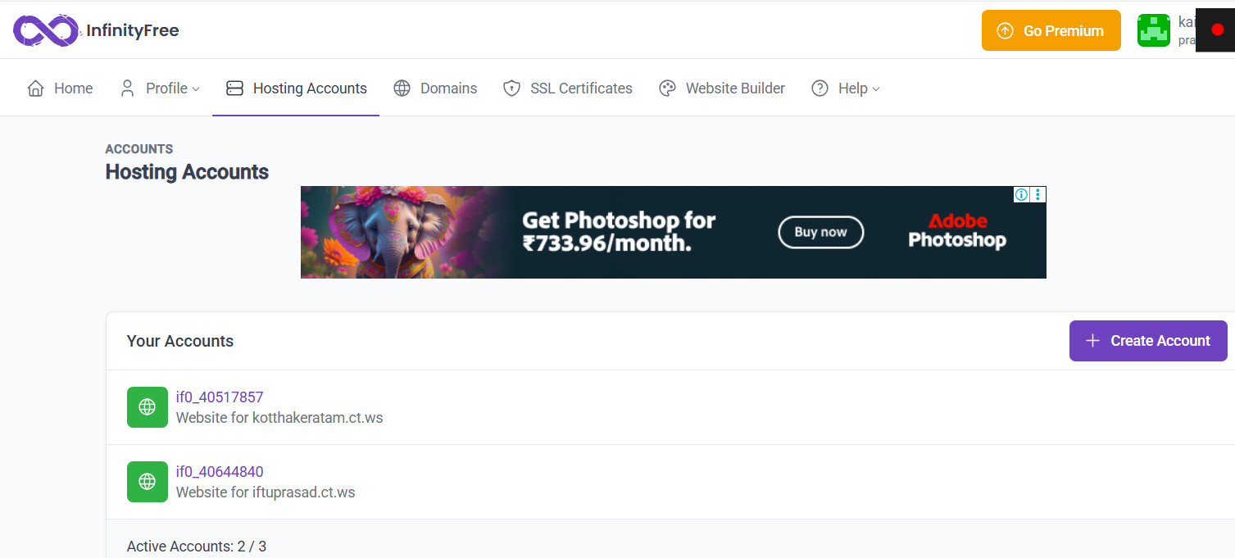Viewport: 1235px width, 558px height.
Task: Click the green user avatar icon
Action: coord(1153,31)
